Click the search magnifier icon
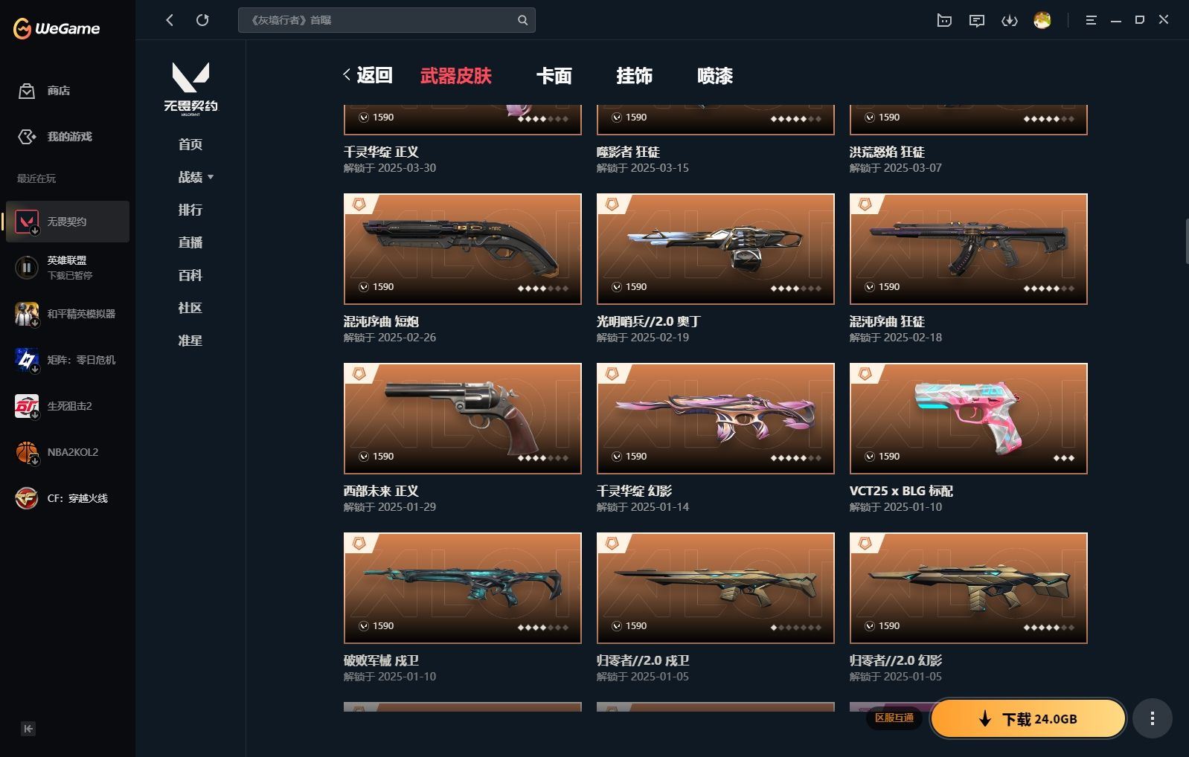Image resolution: width=1189 pixels, height=757 pixels. pos(522,20)
